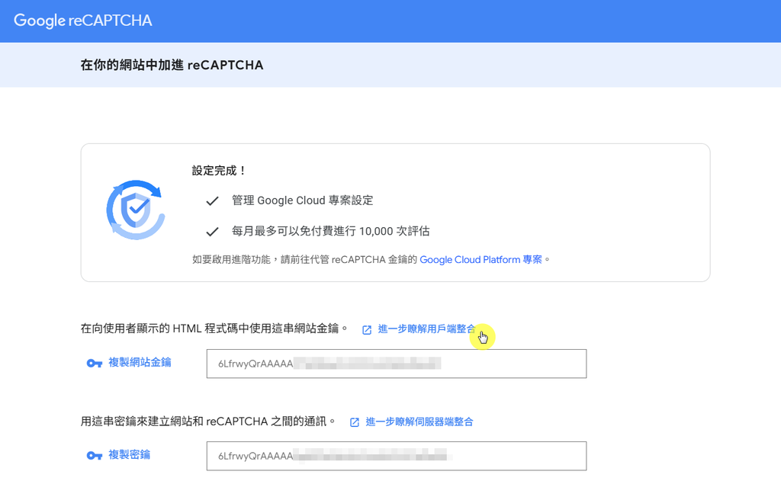The width and height of the screenshot is (781, 484).
Task: Copy the secret via 複製密鑰
Action: click(129, 454)
